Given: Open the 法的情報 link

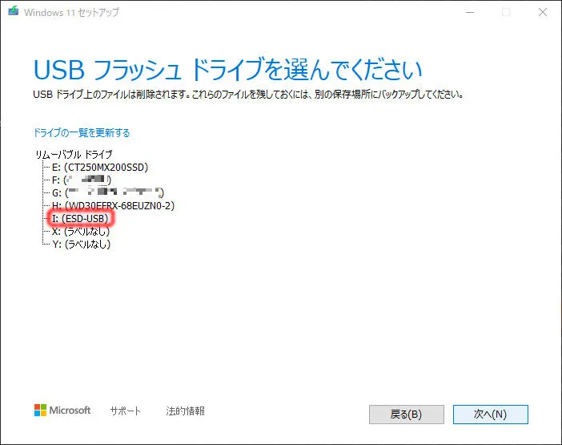Looking at the screenshot, I should [x=185, y=411].
